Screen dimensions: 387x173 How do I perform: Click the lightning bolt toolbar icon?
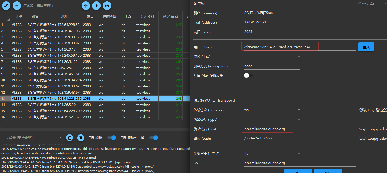[x=96, y=5]
